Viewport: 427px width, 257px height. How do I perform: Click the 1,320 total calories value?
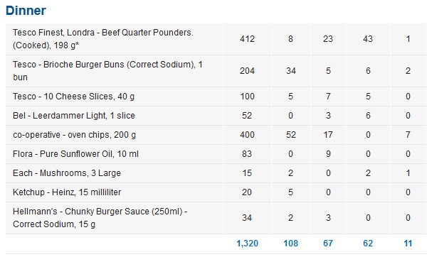(247, 244)
